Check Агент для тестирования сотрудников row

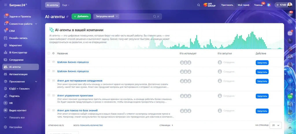click(x=49, y=80)
